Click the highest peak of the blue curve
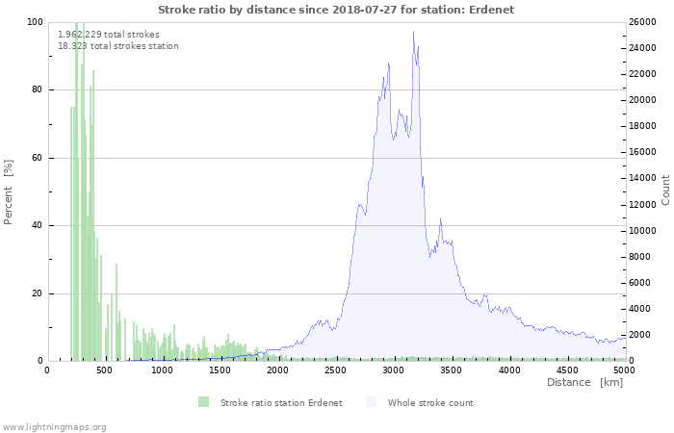674x433 pixels. (414, 33)
